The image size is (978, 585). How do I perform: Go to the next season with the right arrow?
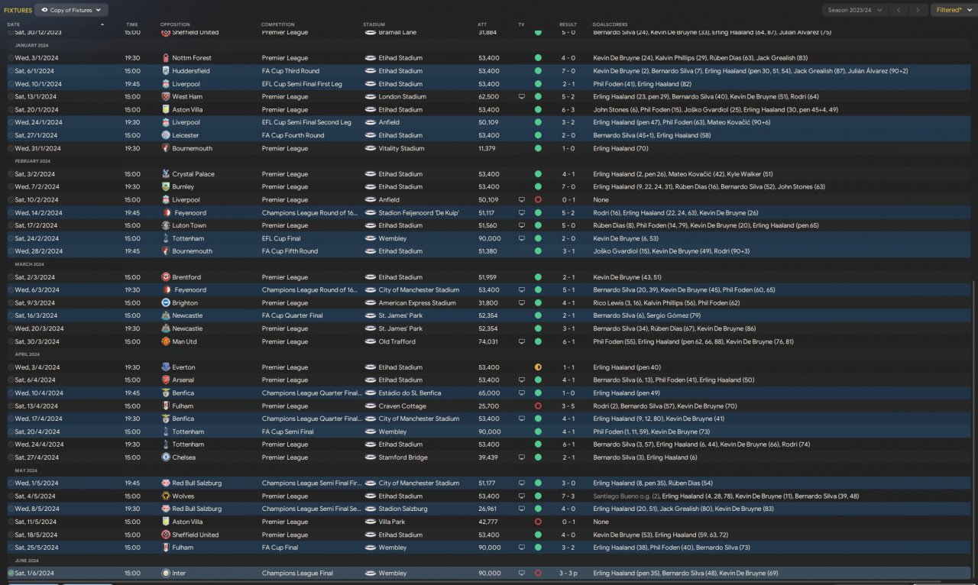click(919, 10)
